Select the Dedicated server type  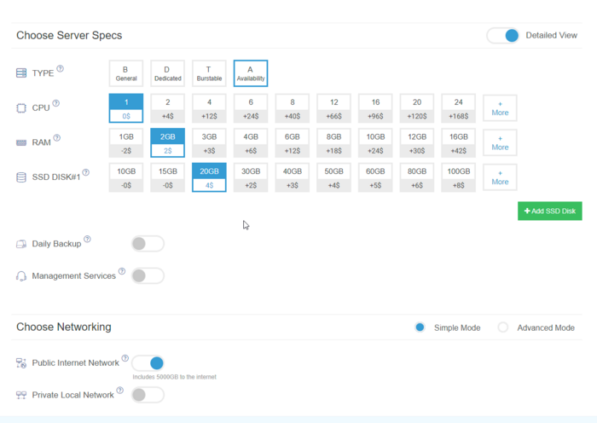[167, 73]
